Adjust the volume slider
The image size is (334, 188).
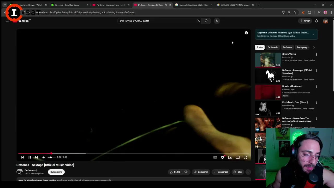point(51,157)
